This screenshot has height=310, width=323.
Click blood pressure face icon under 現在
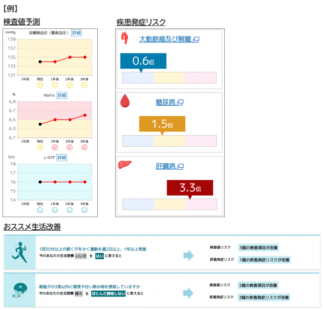[40, 85]
